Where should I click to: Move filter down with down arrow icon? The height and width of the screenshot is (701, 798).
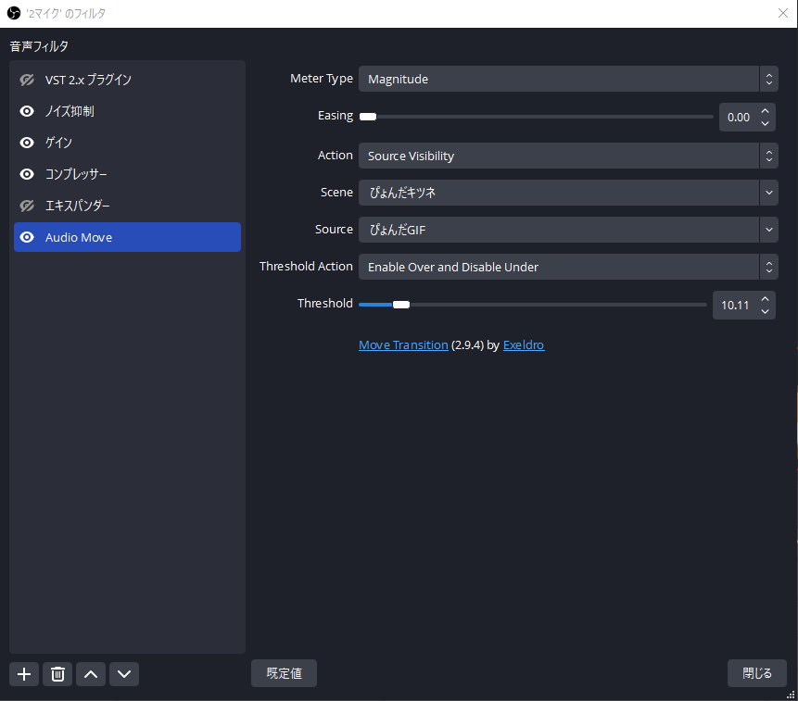[x=124, y=674]
